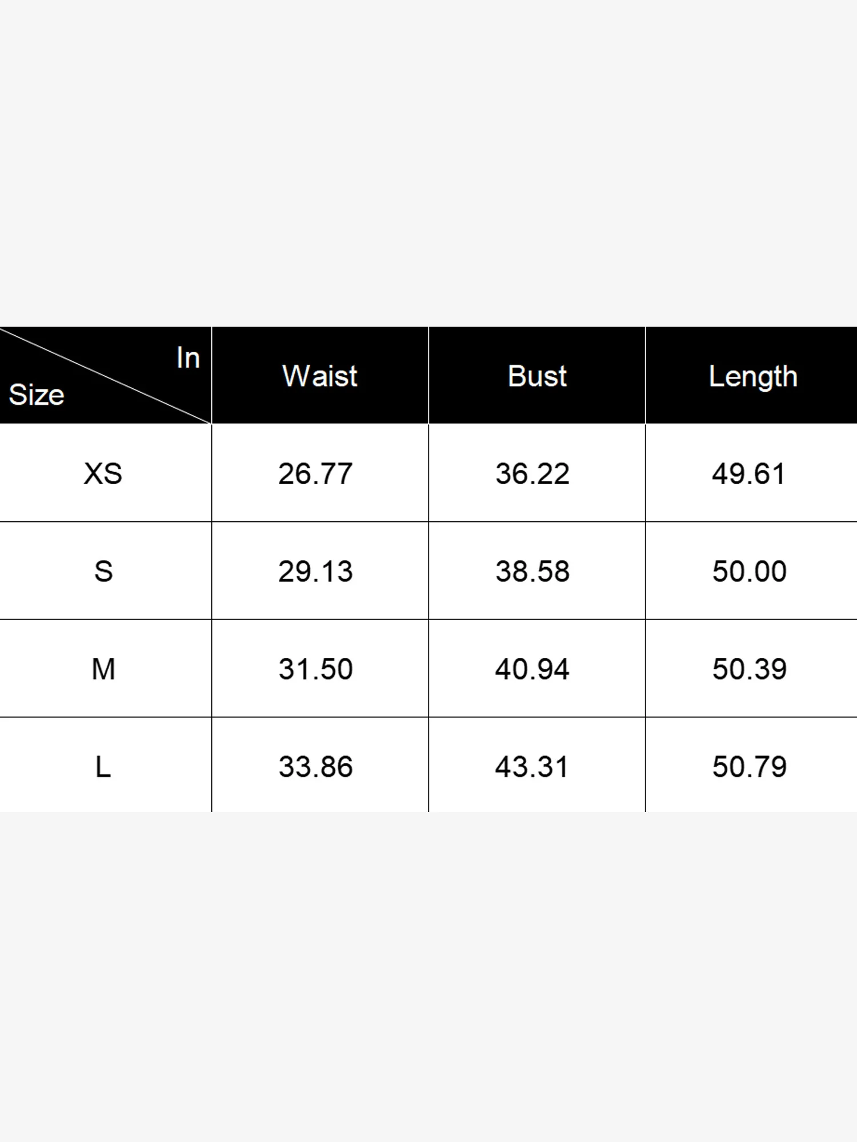The height and width of the screenshot is (1142, 857).
Task: Click the Length column header
Action: point(753,376)
